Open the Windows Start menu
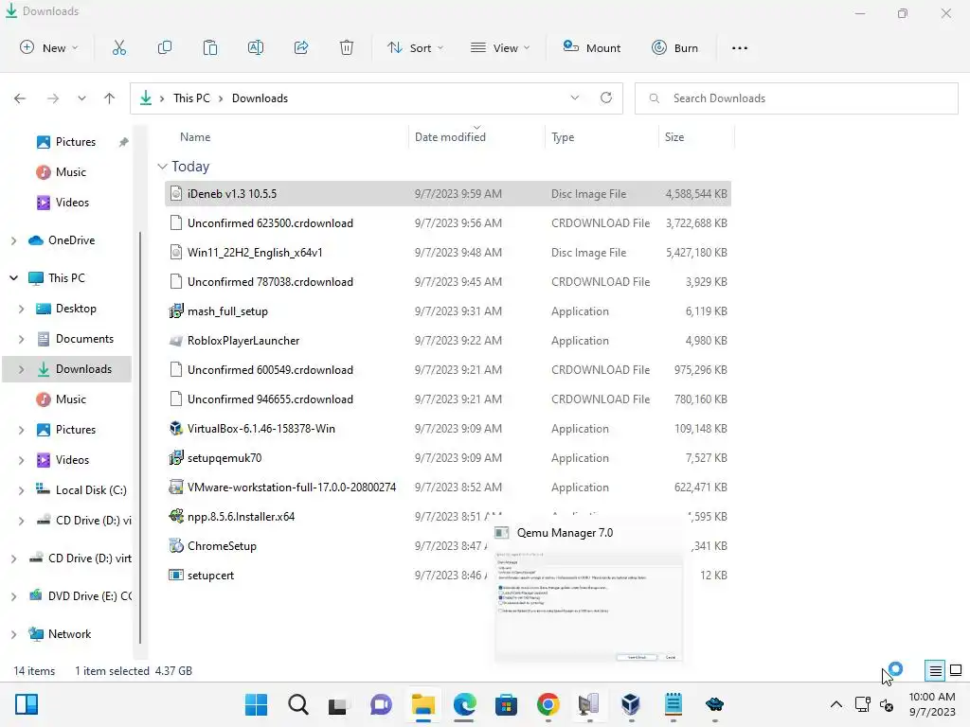Screen dimensions: 970x727 tap(256, 704)
